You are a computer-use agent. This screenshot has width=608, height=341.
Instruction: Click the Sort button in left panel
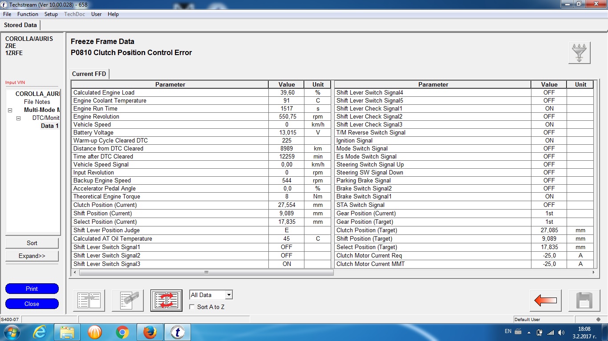point(32,243)
